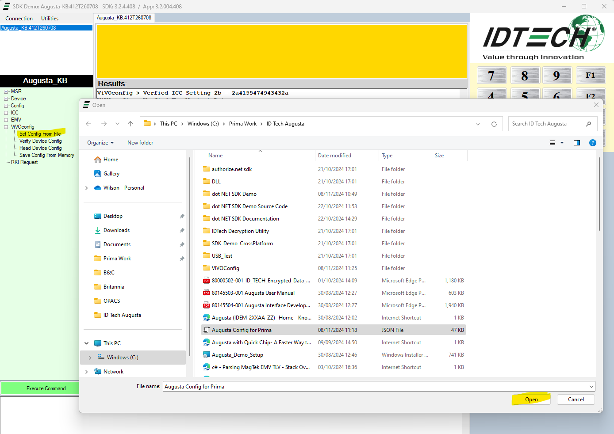Refresh the ID Tech Augusta folder
614x434 pixels.
[494, 124]
